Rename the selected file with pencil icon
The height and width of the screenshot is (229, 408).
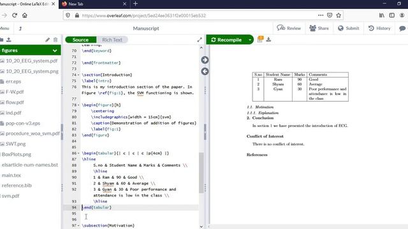tap(47, 39)
